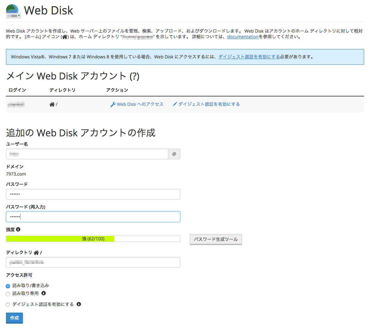Click the password strength meter bar
Image resolution: width=372 pixels, height=328 pixels.
coord(93,239)
